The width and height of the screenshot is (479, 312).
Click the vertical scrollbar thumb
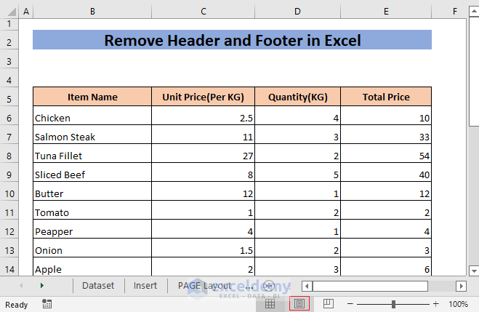pyautogui.click(x=474, y=71)
